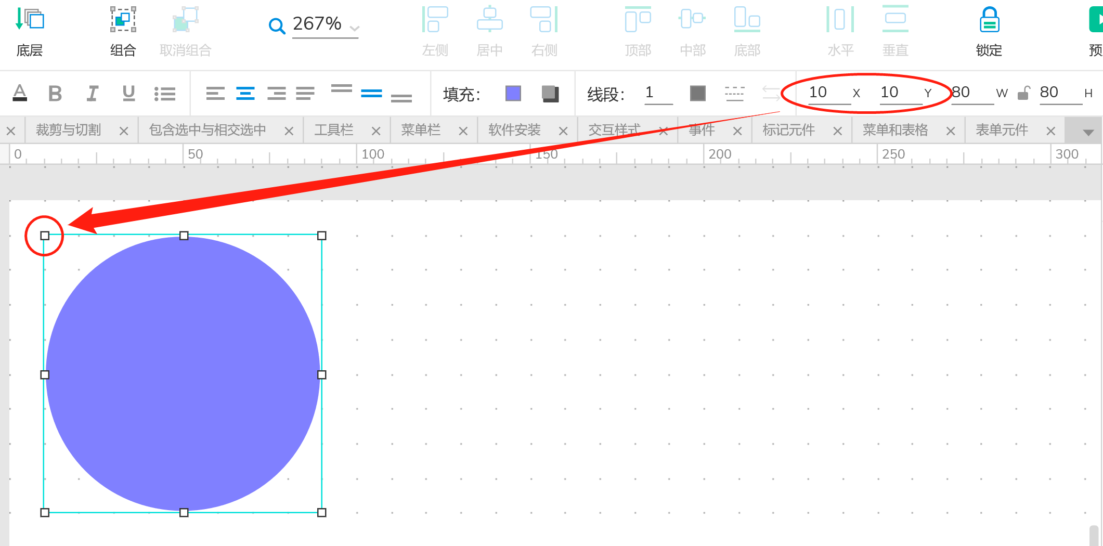Screen dimensions: 1103x546
Task: Close the 软件安装 tab
Action: pyautogui.click(x=563, y=131)
